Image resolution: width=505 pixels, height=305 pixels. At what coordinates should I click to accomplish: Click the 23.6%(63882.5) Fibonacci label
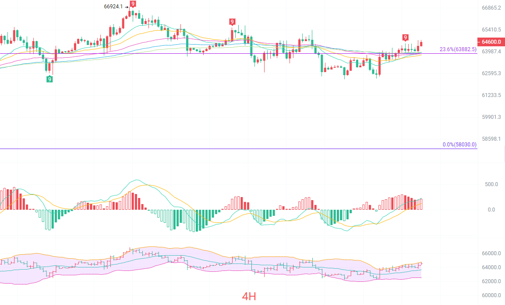pyautogui.click(x=458, y=49)
